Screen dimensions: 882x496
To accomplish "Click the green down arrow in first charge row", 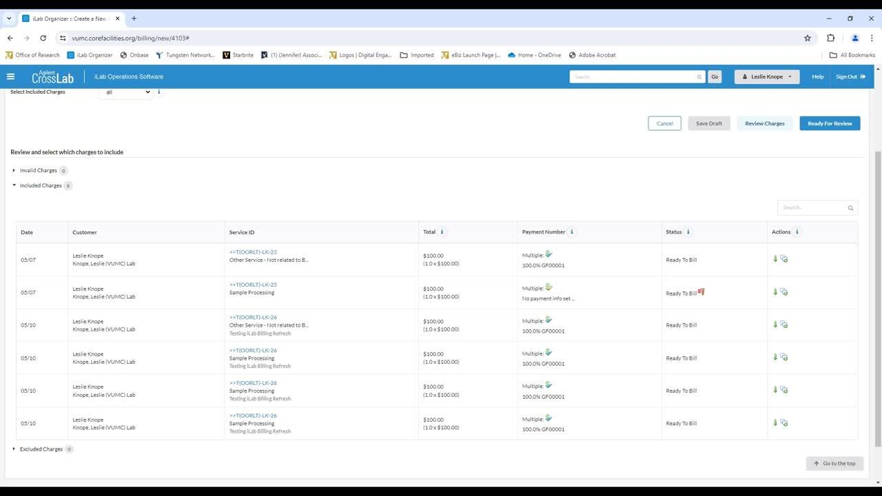I will point(775,259).
